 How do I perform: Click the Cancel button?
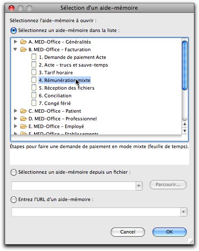point(128,232)
